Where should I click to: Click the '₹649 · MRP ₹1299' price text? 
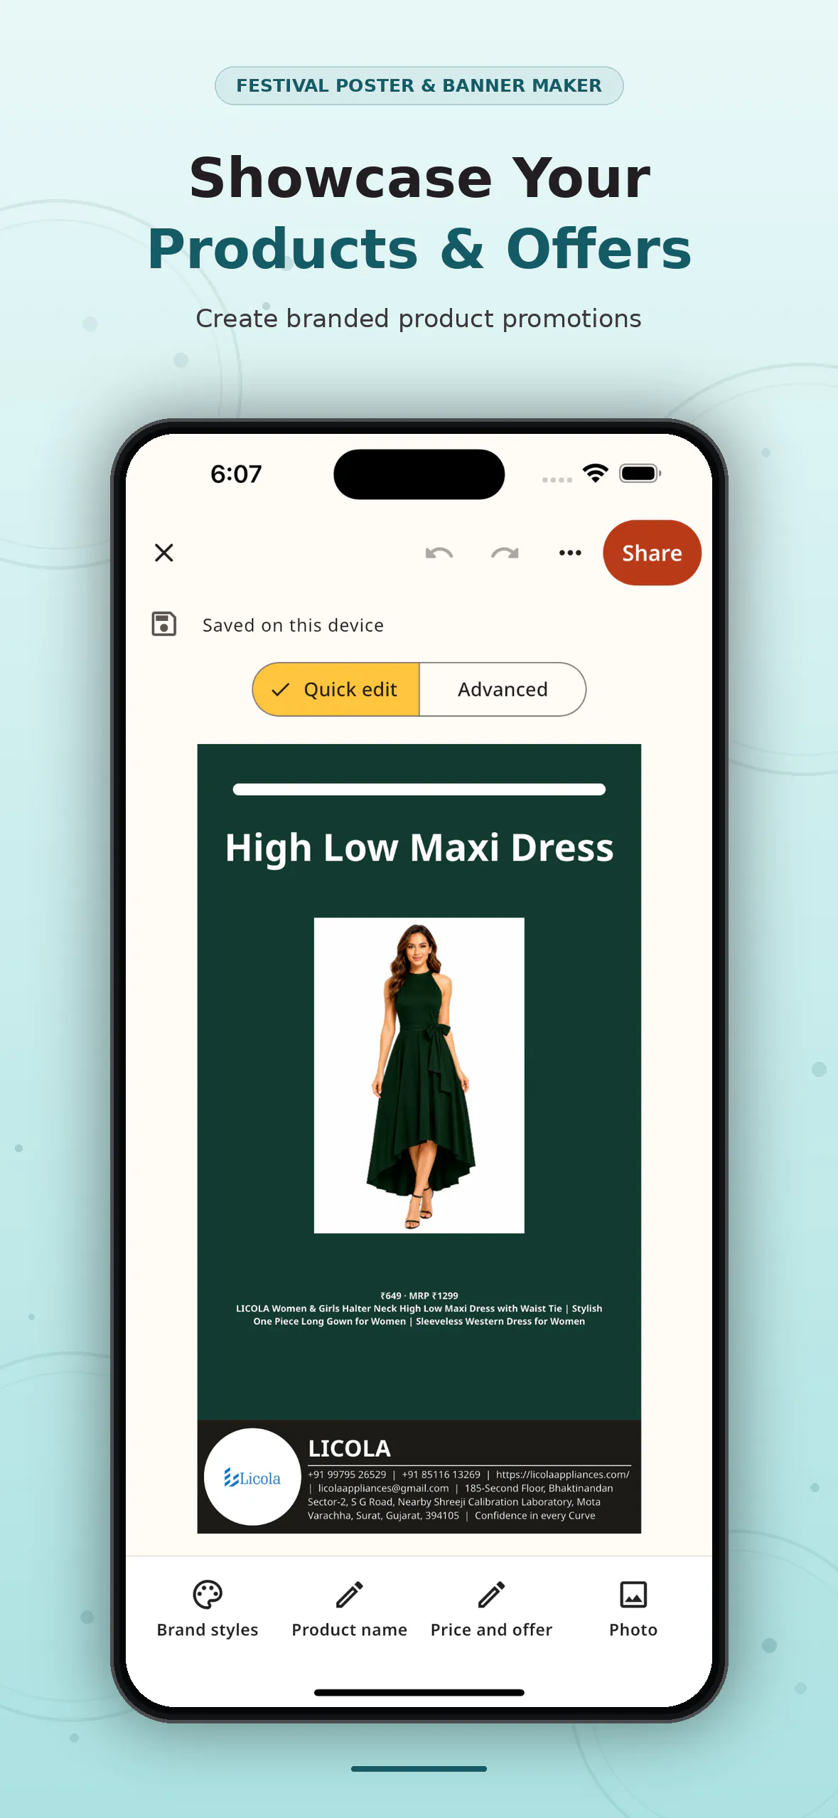point(419,1296)
